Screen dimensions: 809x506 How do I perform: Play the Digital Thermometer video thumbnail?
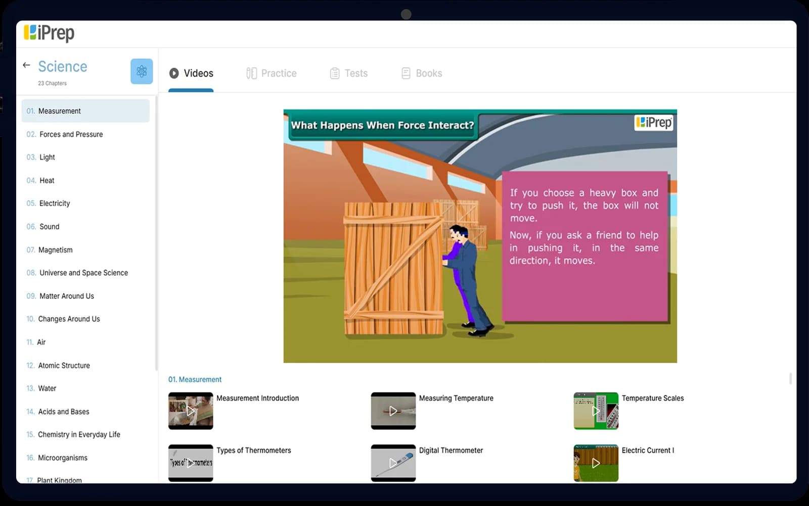point(393,463)
